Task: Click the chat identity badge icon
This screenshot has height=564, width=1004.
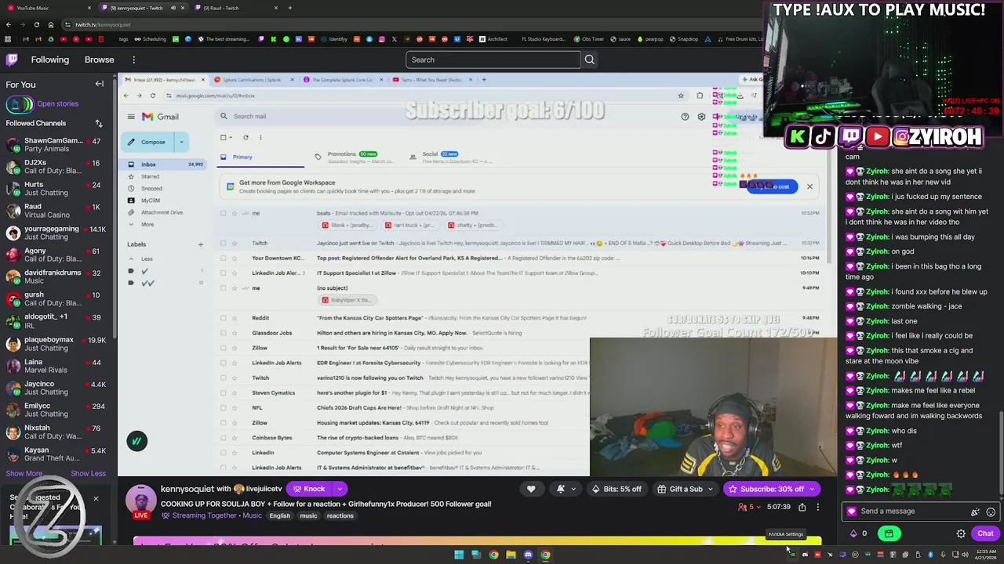Action: (x=852, y=512)
